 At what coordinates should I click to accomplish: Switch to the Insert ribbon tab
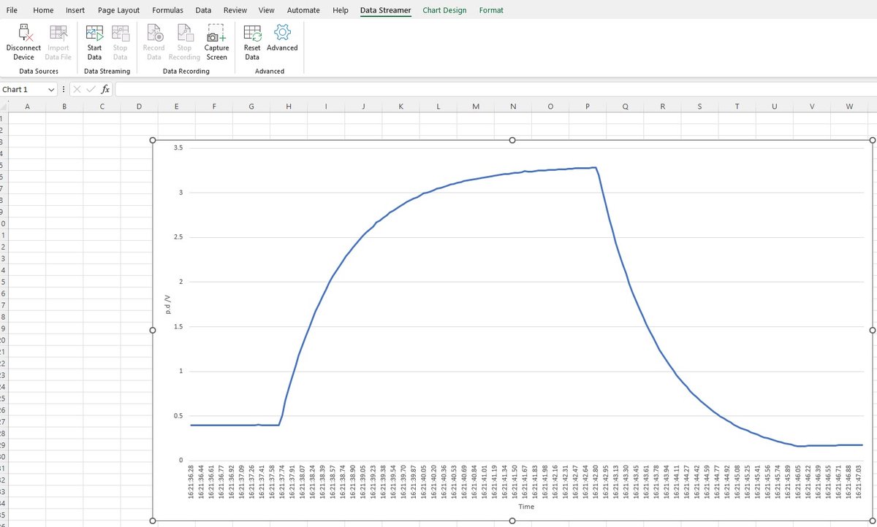point(75,10)
